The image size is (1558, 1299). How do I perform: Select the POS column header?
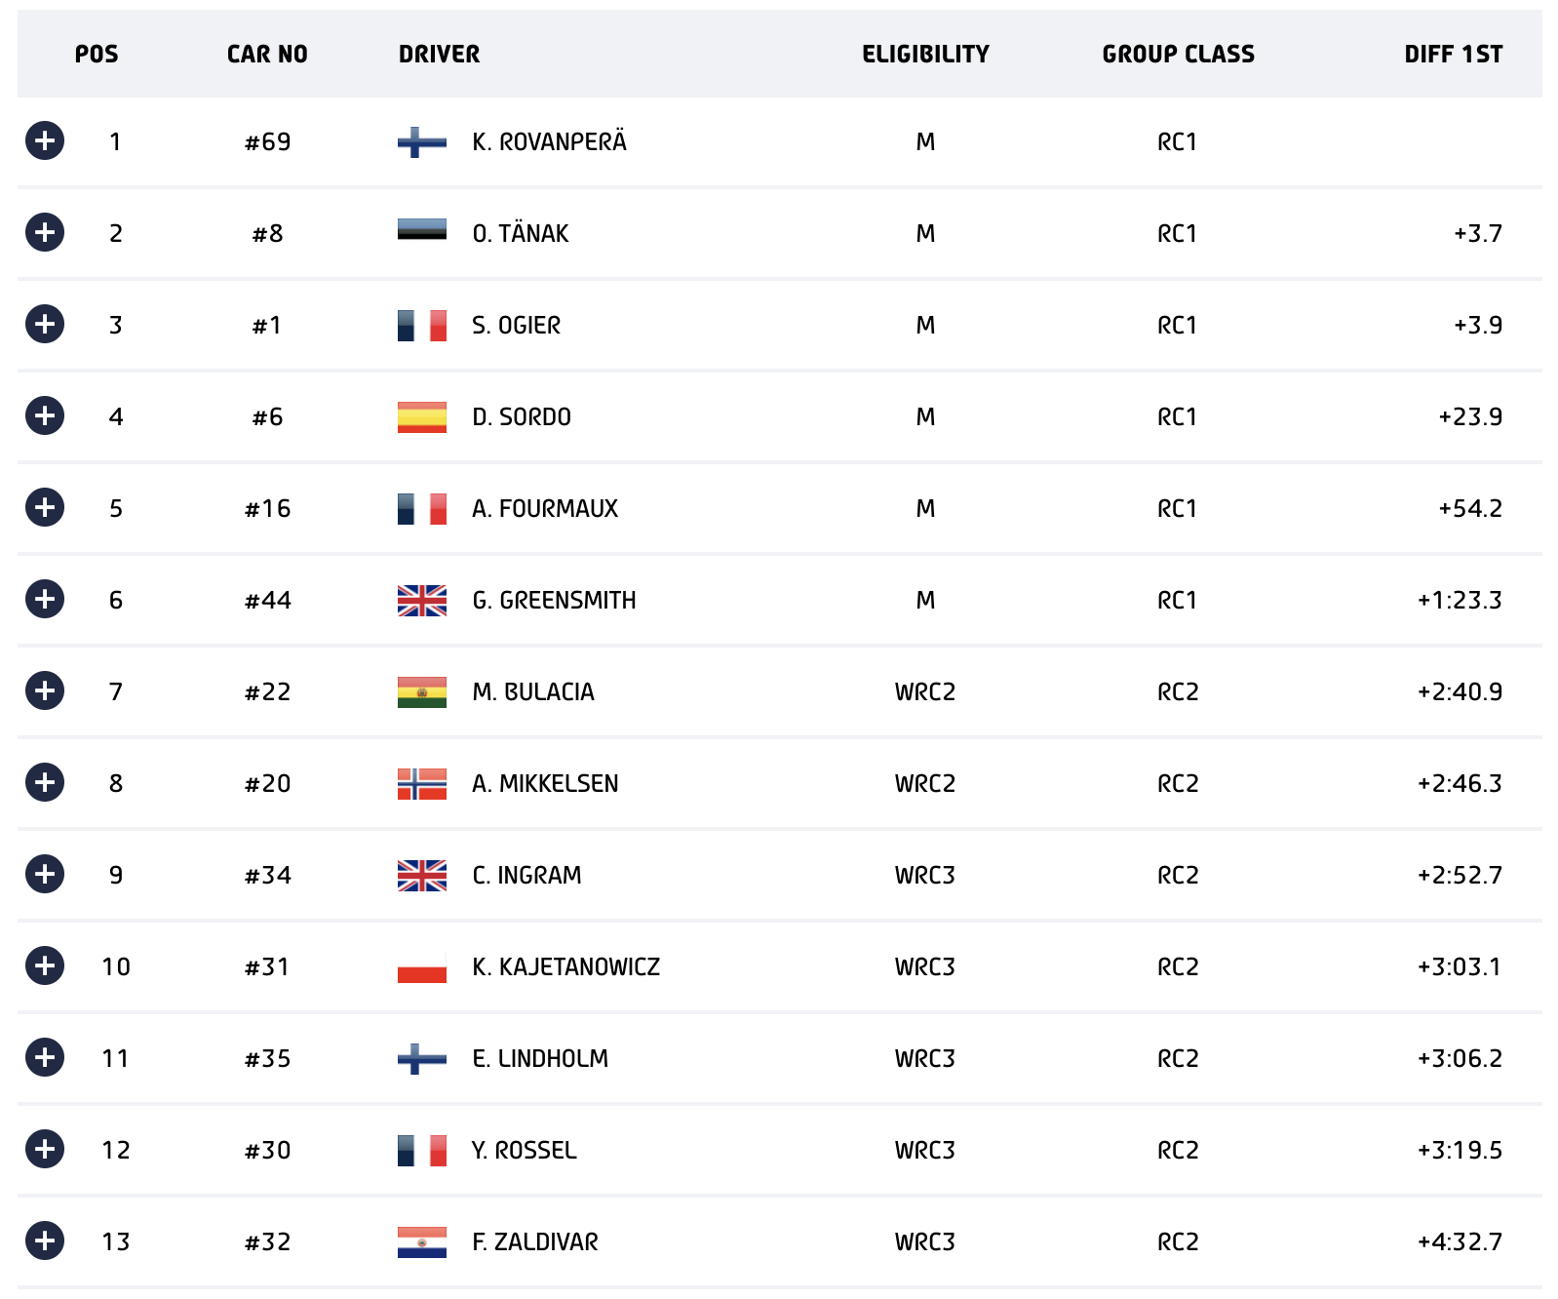97,54
